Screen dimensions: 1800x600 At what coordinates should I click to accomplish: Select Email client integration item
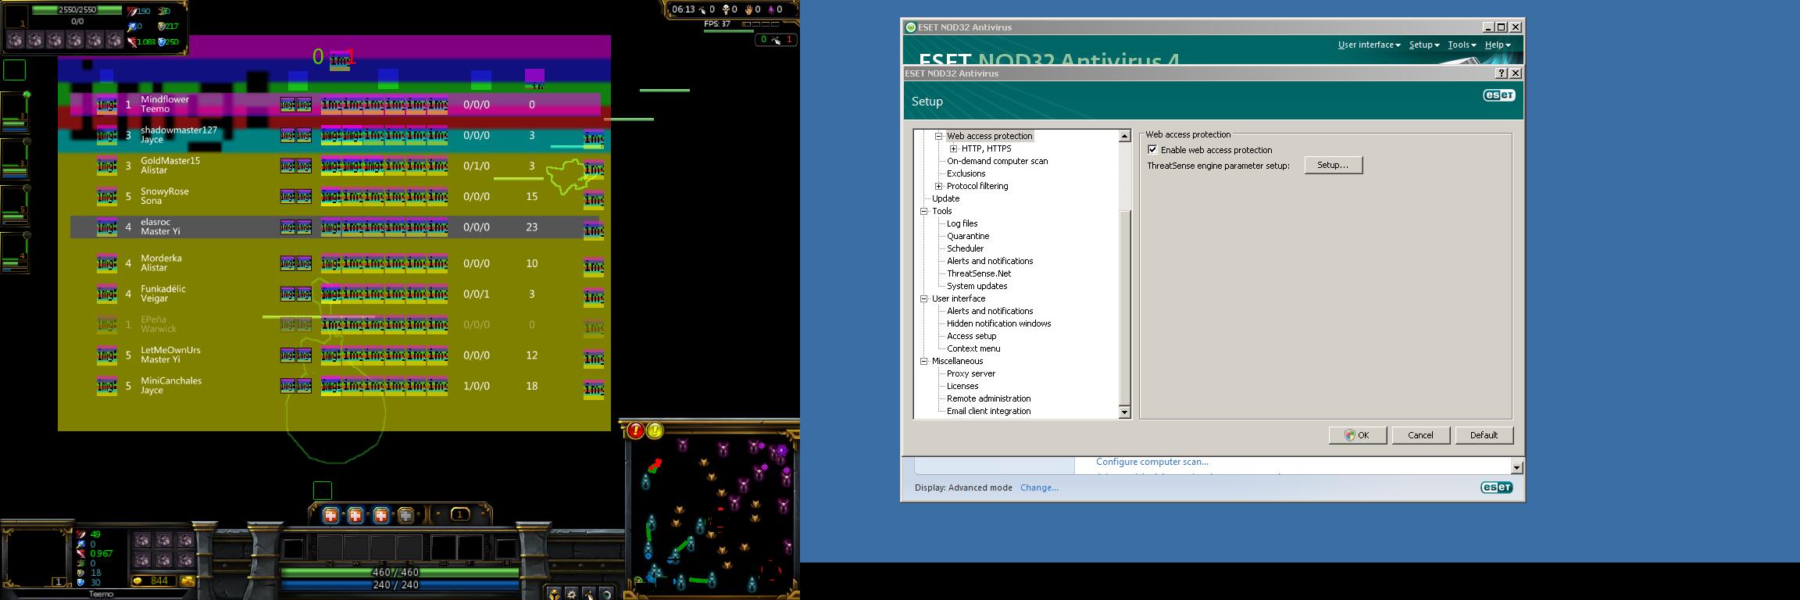pyautogui.click(x=988, y=411)
